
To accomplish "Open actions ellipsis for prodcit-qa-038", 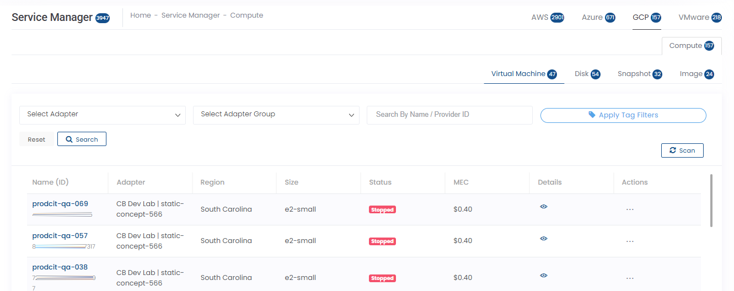I will pos(630,278).
